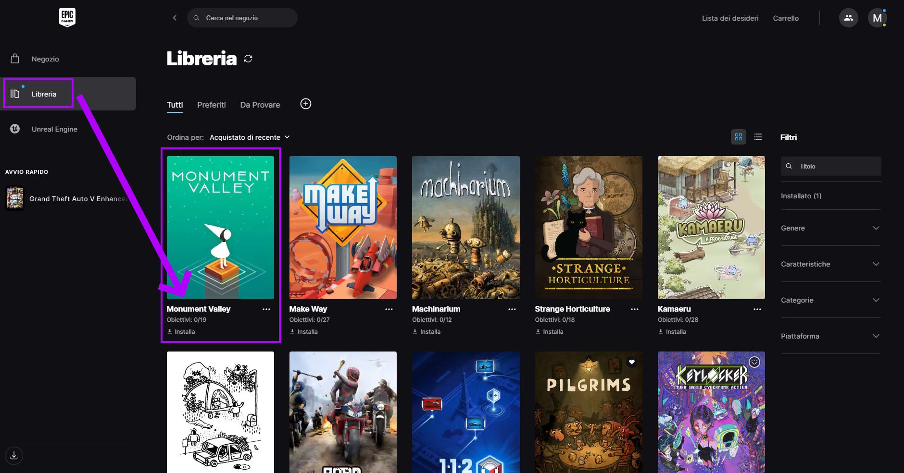904x473 pixels.
Task: Go back with the arrow button
Action: (x=175, y=18)
